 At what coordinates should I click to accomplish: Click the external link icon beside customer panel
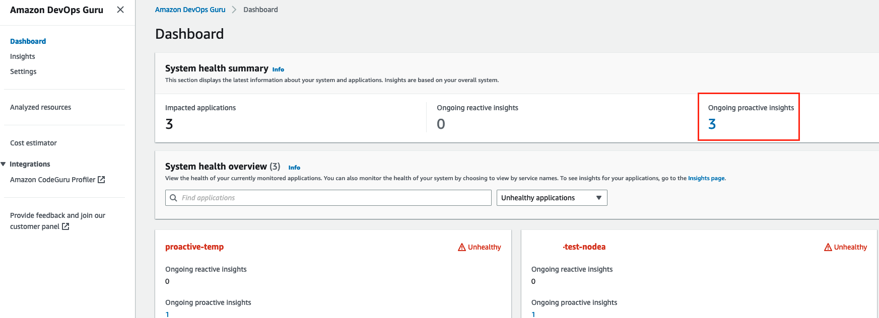coord(65,226)
